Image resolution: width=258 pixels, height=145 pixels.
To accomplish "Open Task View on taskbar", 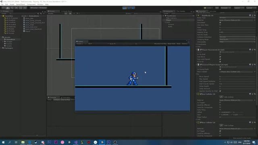I will 16,142.
